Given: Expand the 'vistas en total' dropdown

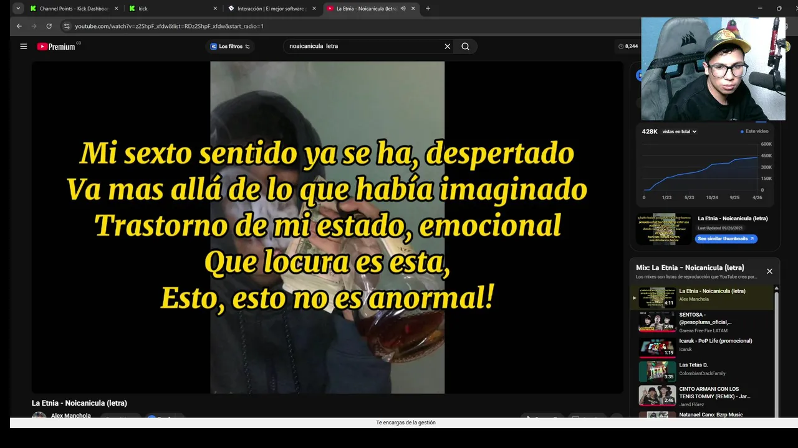Looking at the screenshot, I should click(x=680, y=131).
